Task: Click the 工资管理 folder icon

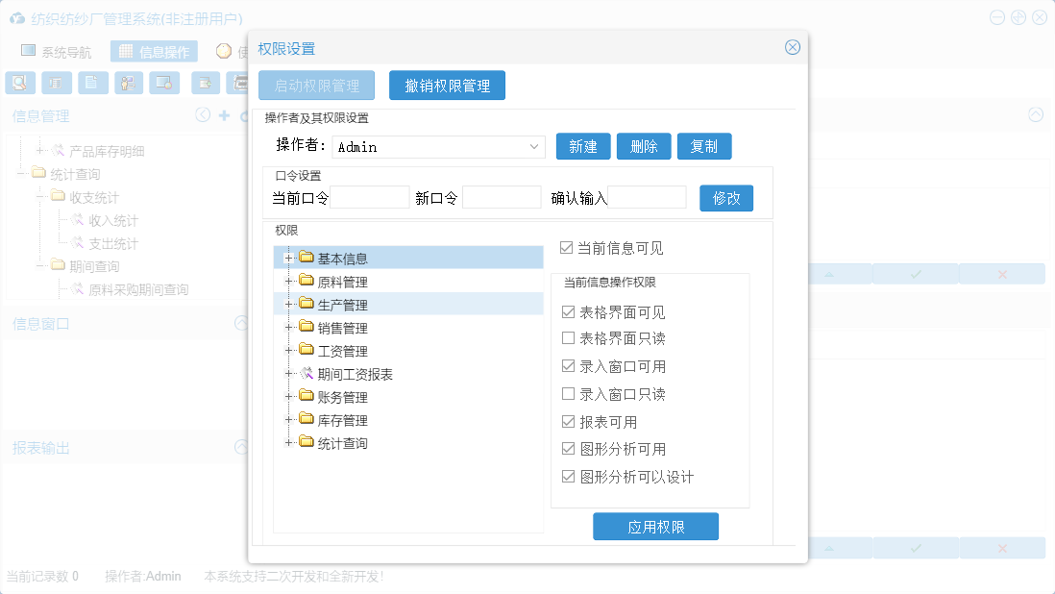Action: tap(307, 351)
